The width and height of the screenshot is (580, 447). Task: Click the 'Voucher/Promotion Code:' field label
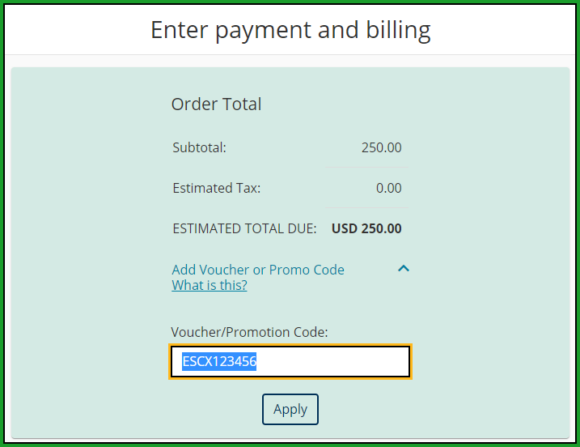(249, 331)
